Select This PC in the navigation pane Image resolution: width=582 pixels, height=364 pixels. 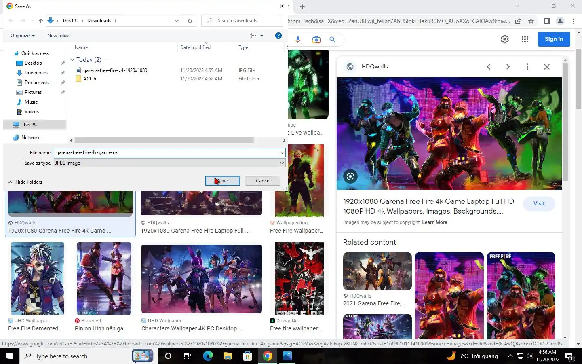pos(29,125)
